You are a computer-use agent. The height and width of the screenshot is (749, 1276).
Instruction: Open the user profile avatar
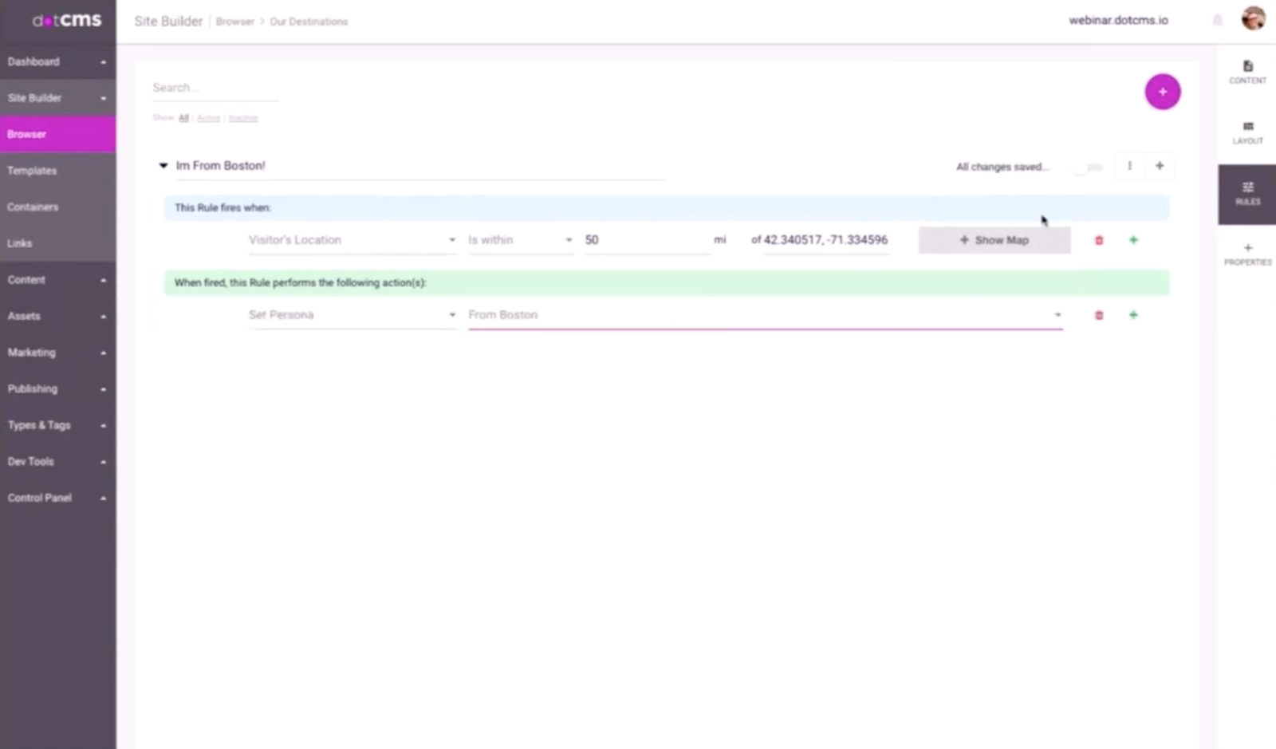[1253, 18]
